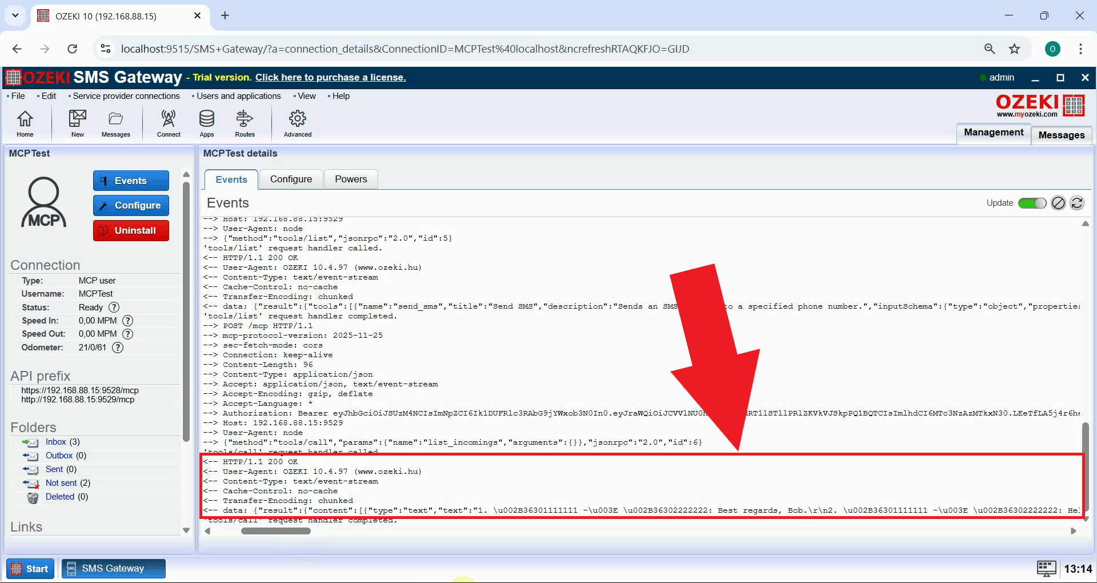
Task: Click the Not sent folder icon
Action: (30, 484)
